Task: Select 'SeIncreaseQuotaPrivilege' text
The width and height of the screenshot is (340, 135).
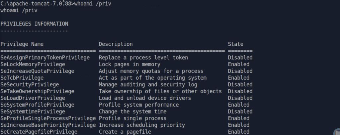Action: (37, 71)
